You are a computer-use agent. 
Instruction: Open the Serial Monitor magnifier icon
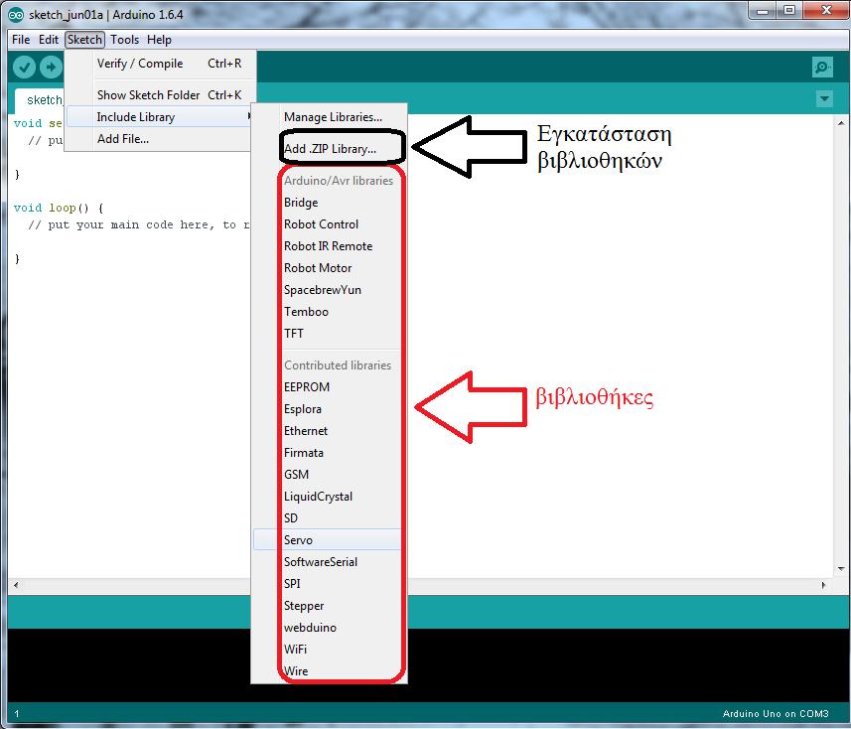[823, 68]
